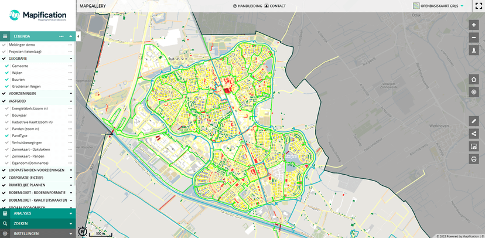The image size is (485, 238).
Task: Toggle Gemeente layer checkmark off
Action: click(7, 66)
